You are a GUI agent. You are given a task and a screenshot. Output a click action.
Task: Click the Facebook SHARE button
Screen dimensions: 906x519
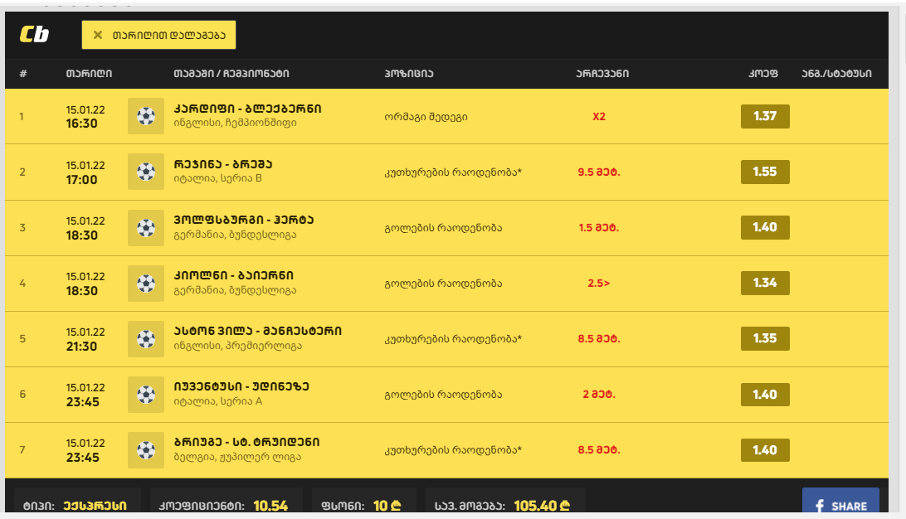coord(840,500)
